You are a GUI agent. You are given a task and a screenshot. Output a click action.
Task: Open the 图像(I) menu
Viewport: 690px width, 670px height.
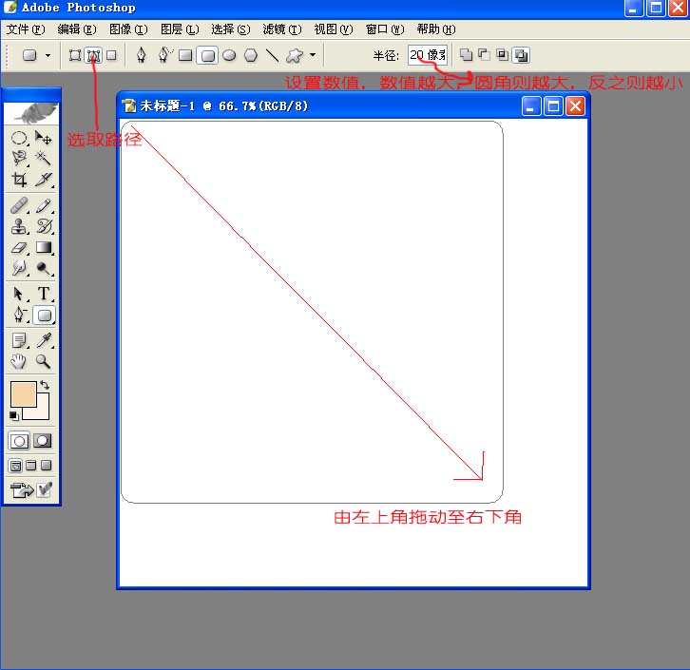128,29
